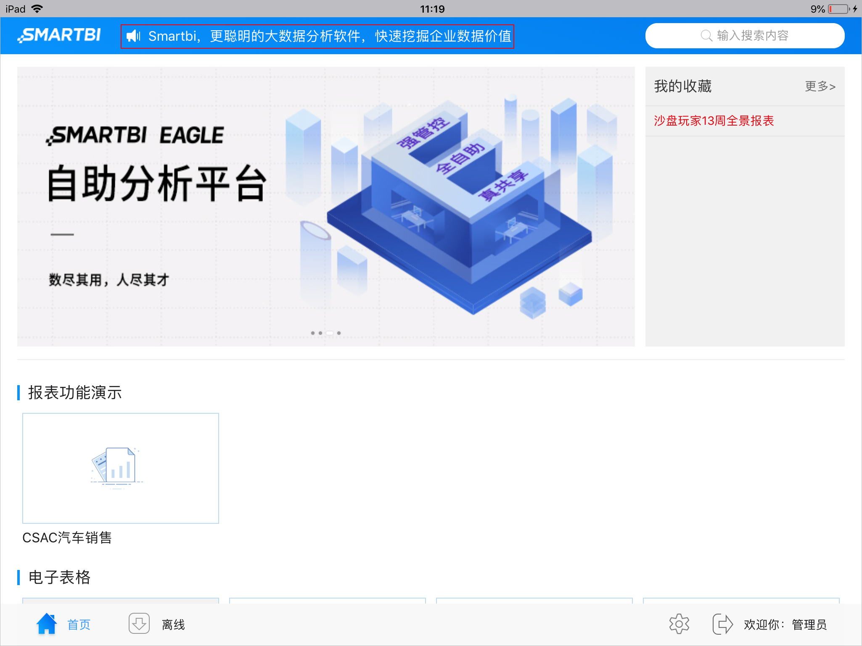Tap the report chart icon for CSAC汽车销售
Viewport: 862px width, 646px height.
click(x=117, y=468)
